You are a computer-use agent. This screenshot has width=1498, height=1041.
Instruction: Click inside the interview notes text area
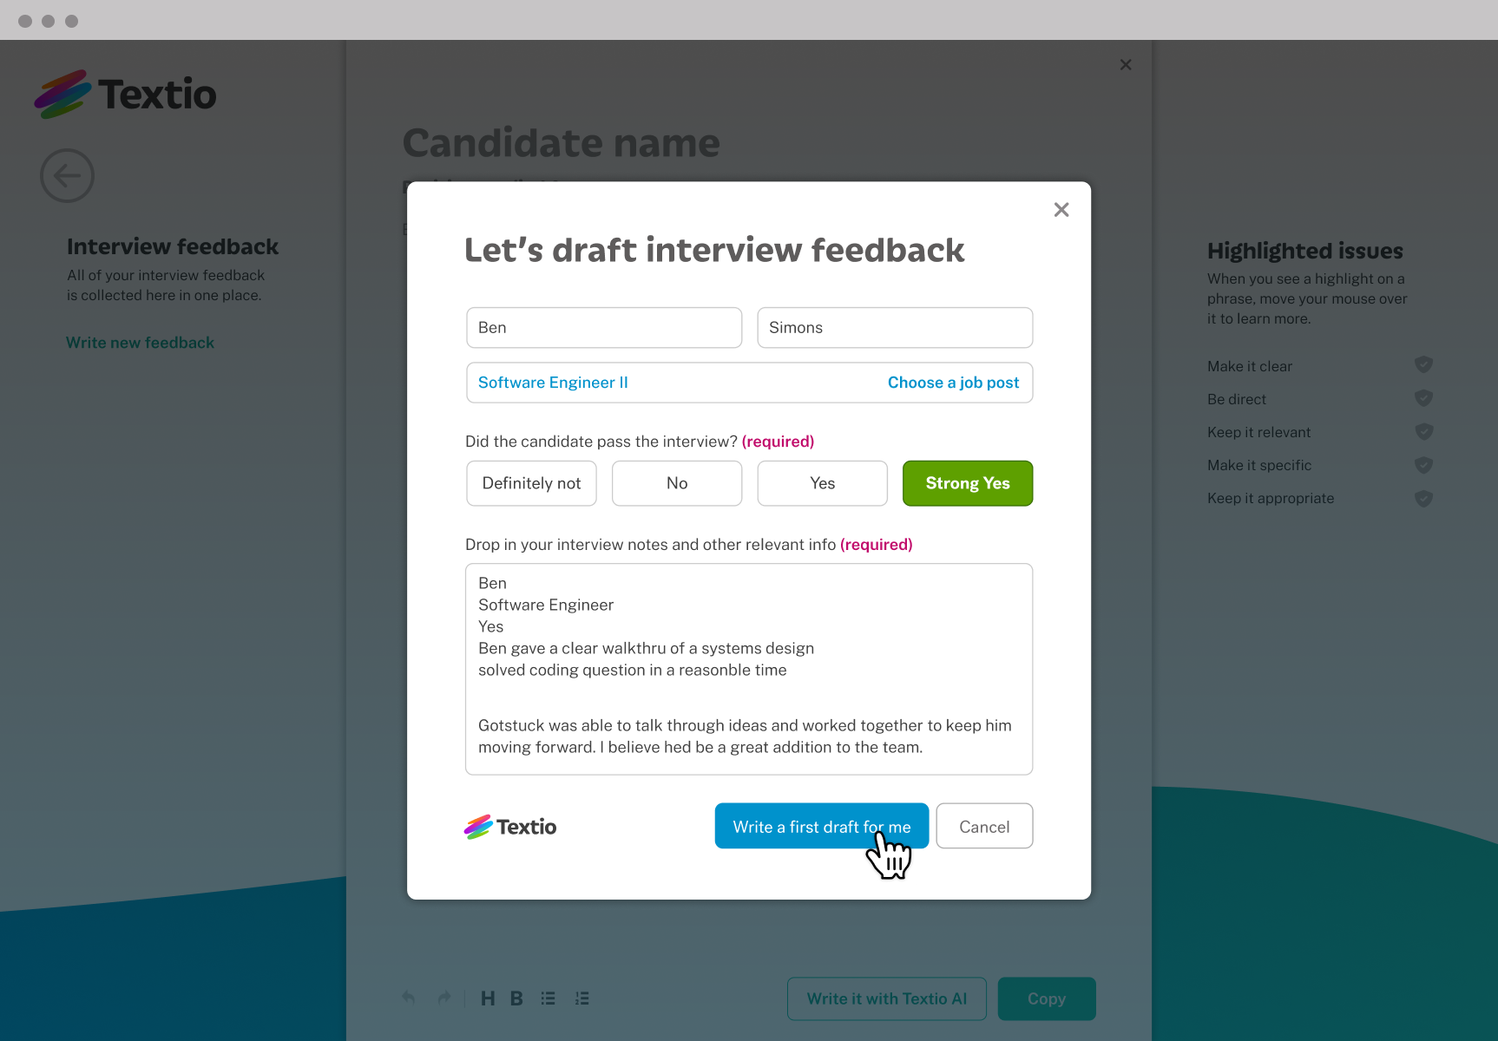(749, 668)
